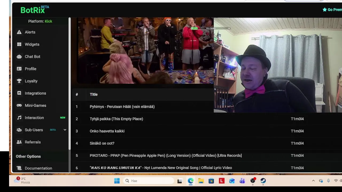Click the sidebar vertical scrollbar
This screenshot has height=192, width=342.
[70, 83]
